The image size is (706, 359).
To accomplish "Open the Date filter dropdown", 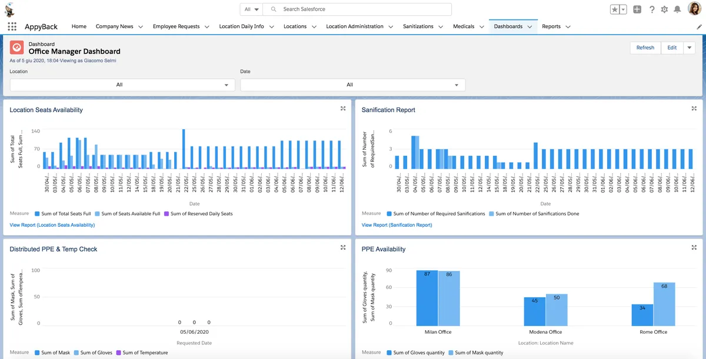I will (x=353, y=85).
